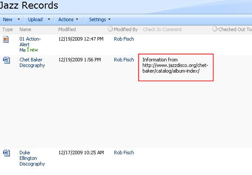Expand the dropdown arrow next to Upload
Screen dimensions: 252x175
[x=49, y=19]
